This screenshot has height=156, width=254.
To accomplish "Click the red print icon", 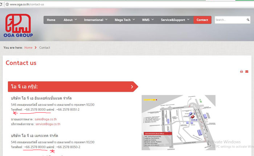I will (241, 72).
